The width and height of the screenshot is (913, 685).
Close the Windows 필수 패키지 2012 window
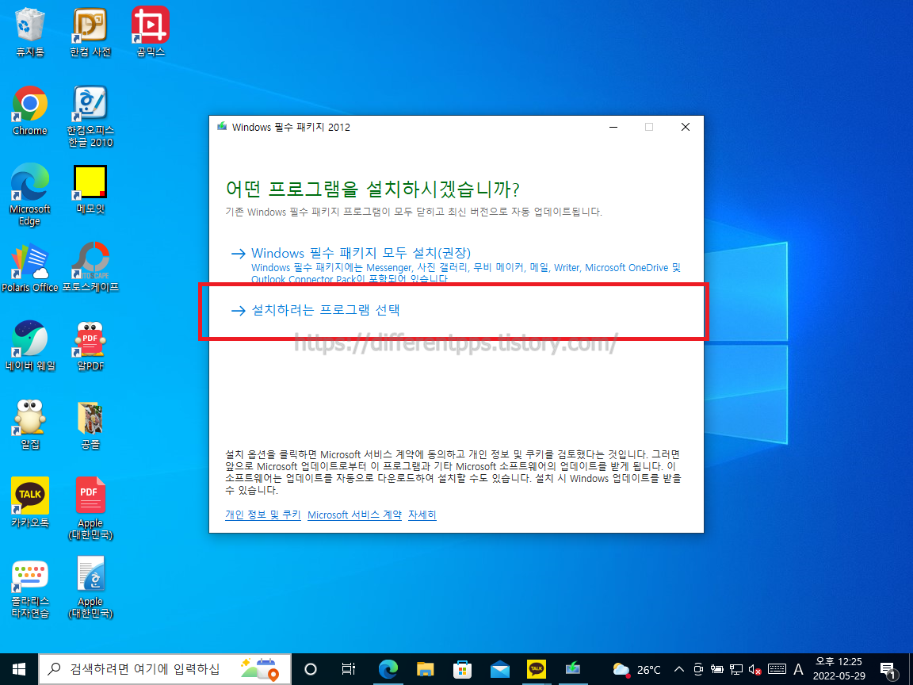tap(686, 127)
